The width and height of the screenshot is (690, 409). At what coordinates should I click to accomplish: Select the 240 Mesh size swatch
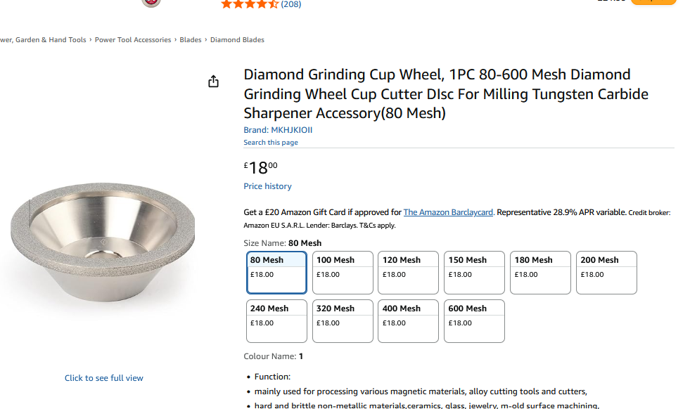click(x=276, y=320)
